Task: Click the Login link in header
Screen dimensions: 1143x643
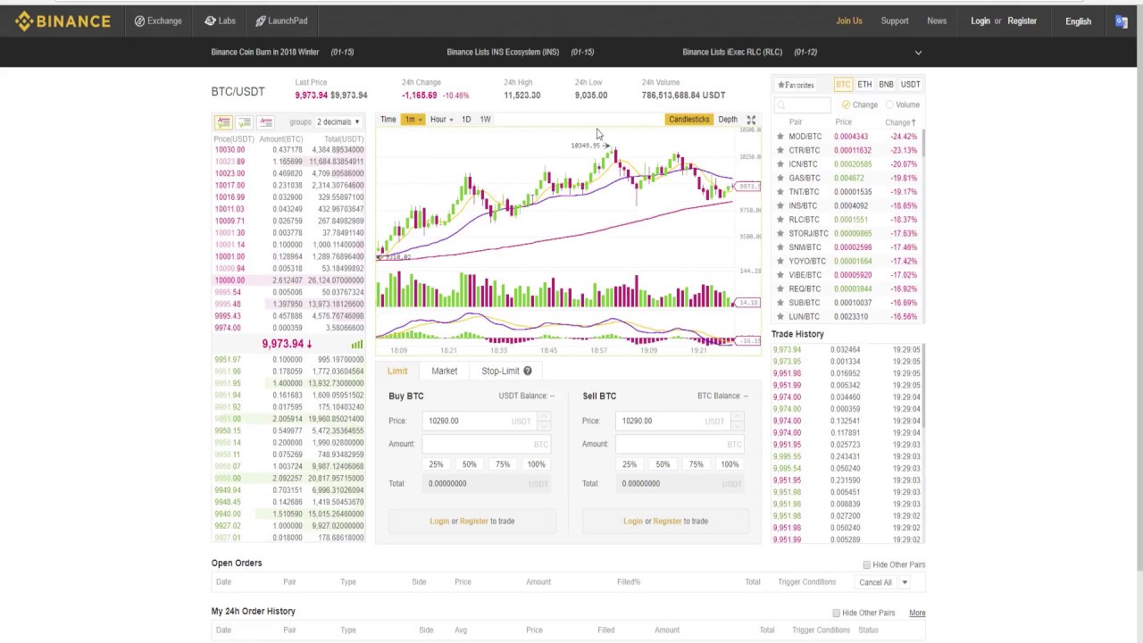Action: pyautogui.click(x=980, y=21)
